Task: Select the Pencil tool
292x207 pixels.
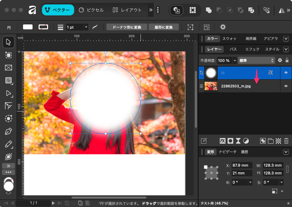Action: click(8, 144)
